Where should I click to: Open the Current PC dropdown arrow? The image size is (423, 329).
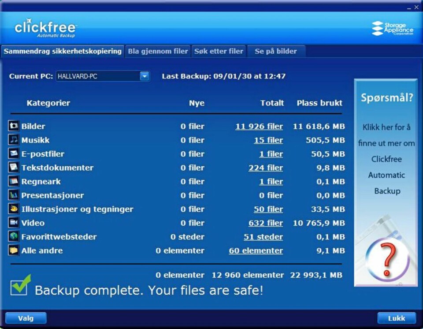click(x=145, y=76)
